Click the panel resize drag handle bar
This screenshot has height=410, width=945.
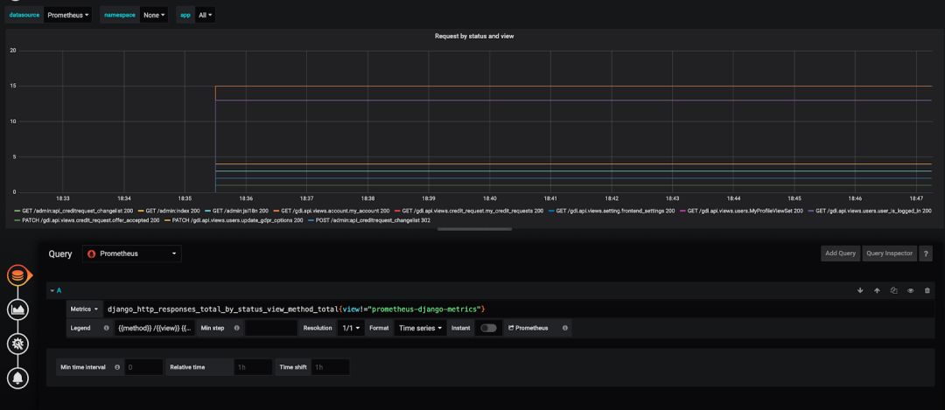(x=474, y=229)
